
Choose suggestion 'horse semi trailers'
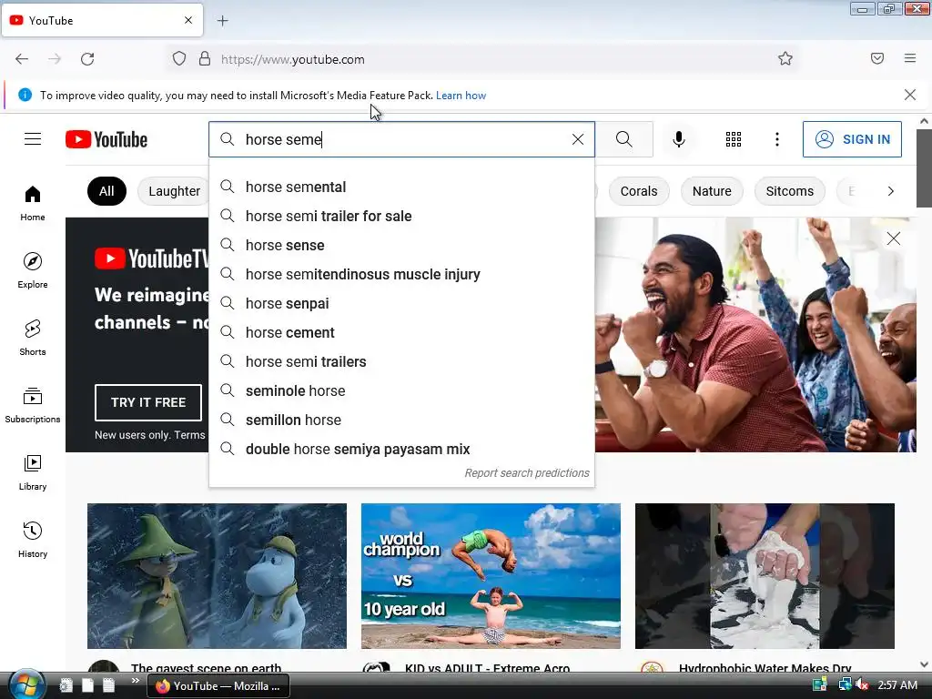[x=401, y=361]
